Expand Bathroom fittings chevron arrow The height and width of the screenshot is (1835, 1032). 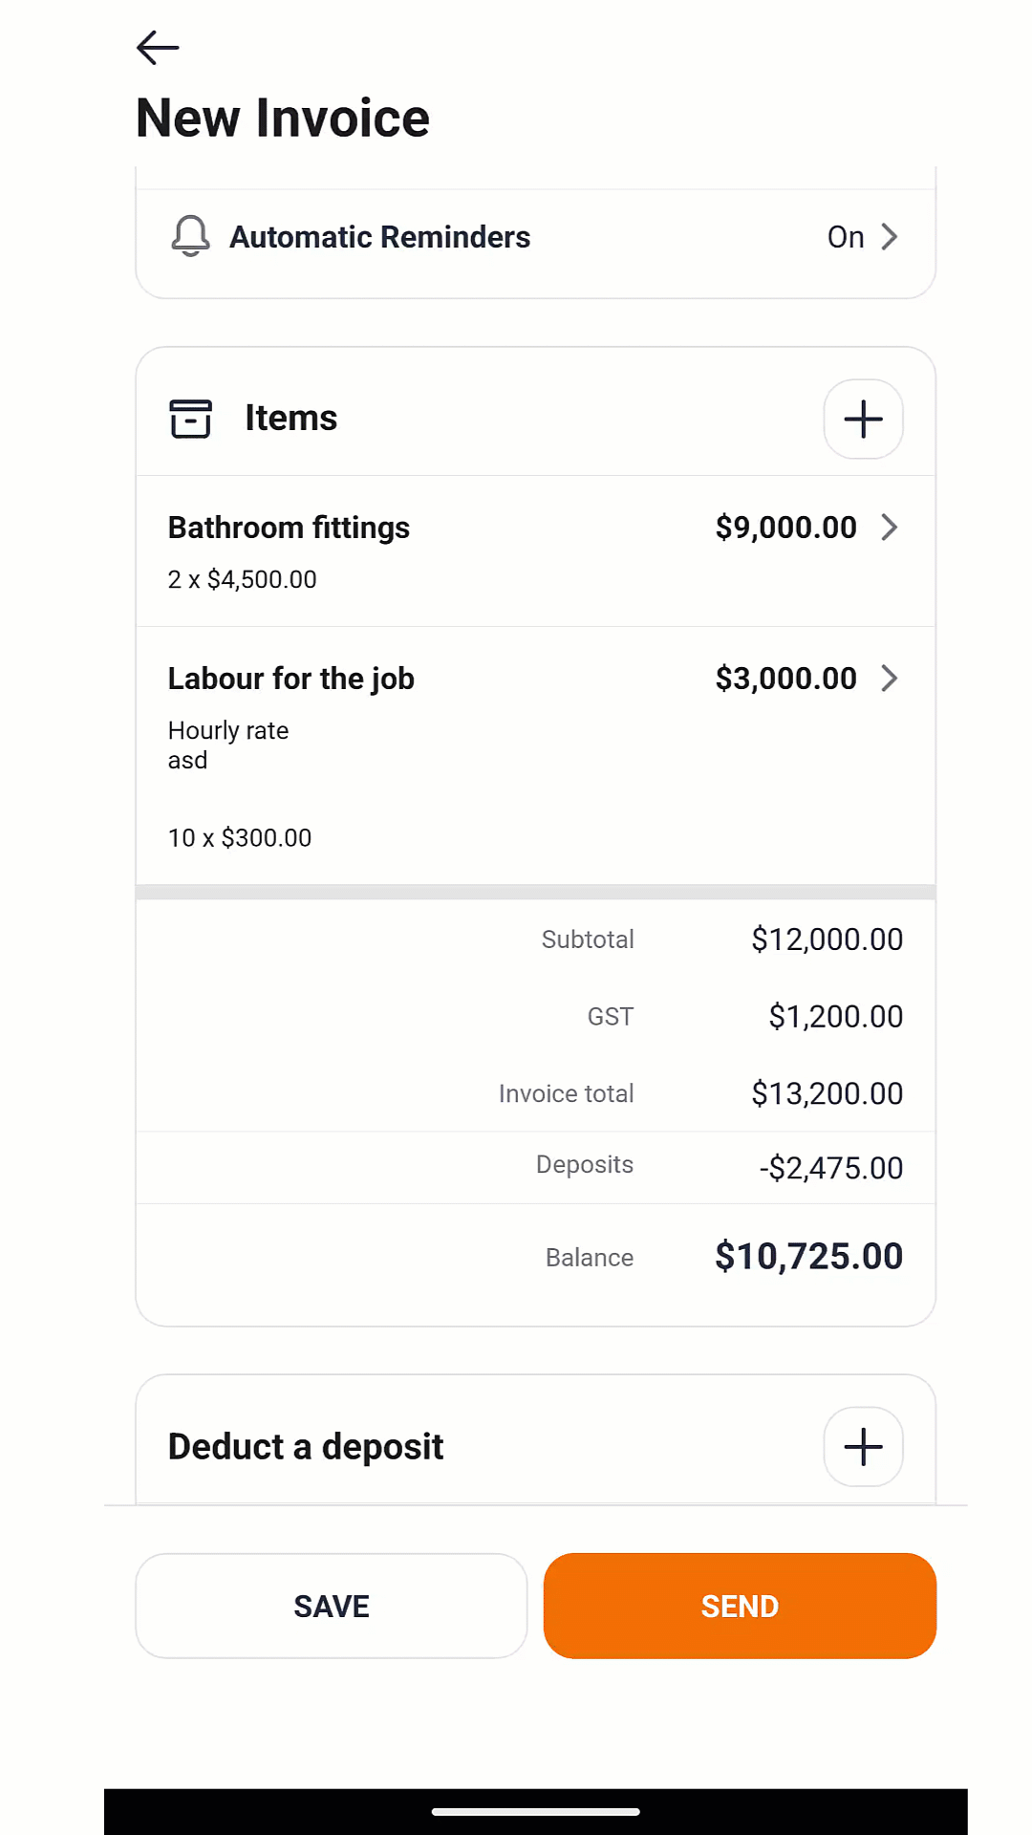tap(890, 527)
